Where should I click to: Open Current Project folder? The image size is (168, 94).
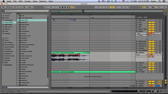pos(9,45)
